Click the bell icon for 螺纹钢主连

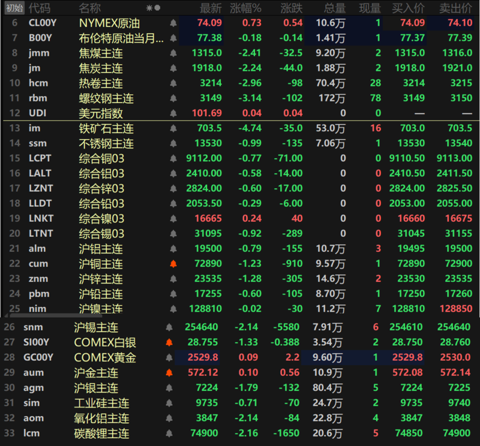[x=173, y=98]
